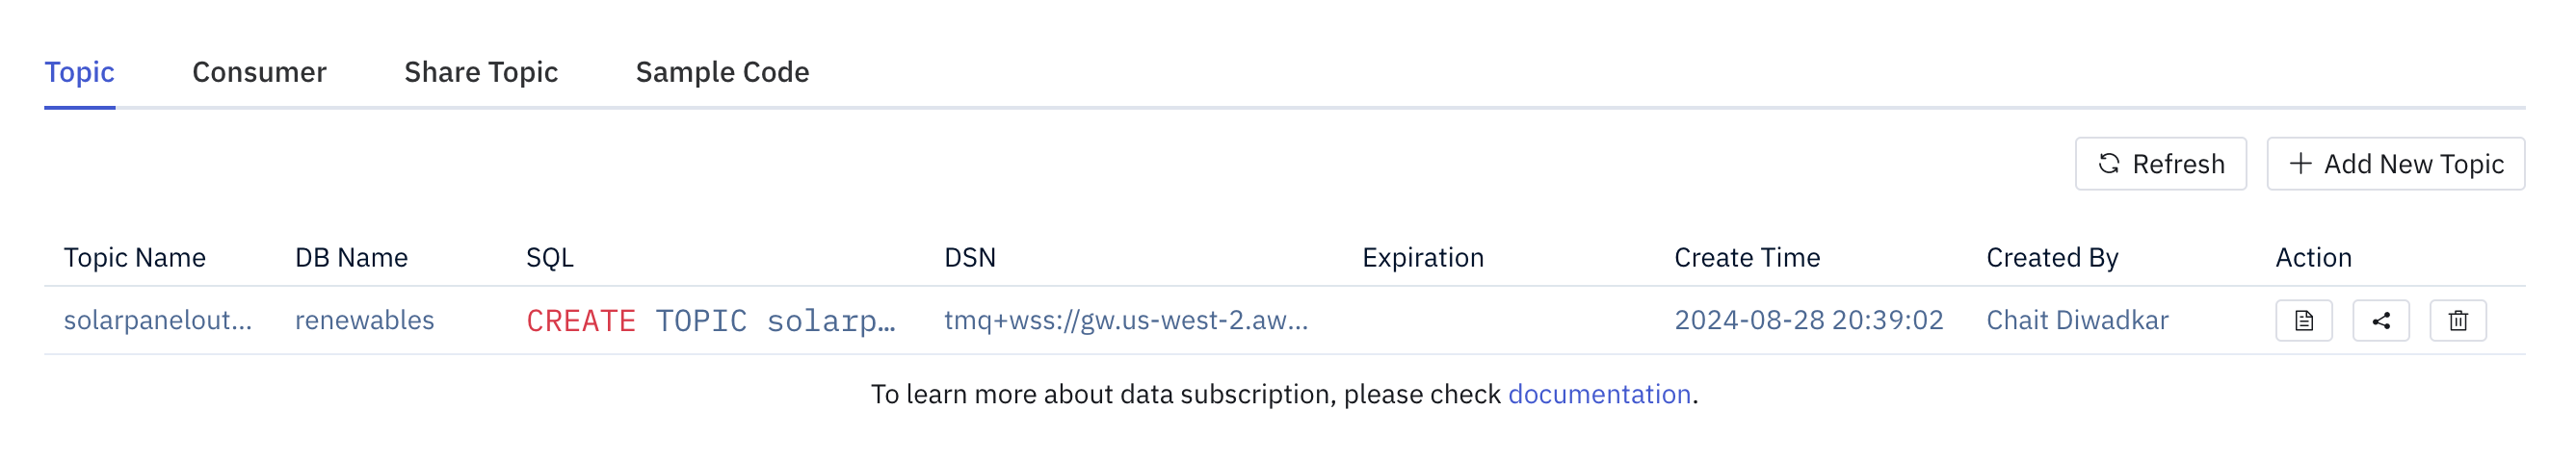The width and height of the screenshot is (2576, 462).
Task: Click the create time 2024-08-28 20:39:02
Action: tap(1808, 320)
